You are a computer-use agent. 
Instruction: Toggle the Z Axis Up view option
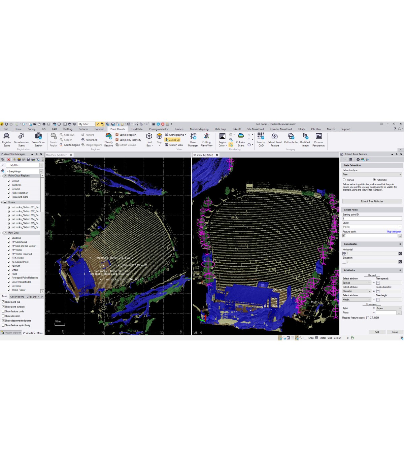(172, 140)
